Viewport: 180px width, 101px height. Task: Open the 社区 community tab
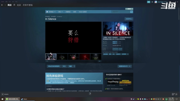(x=19, y=5)
